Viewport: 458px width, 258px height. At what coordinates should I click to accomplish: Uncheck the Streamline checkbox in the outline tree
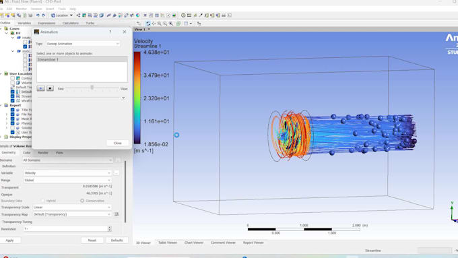coord(12,96)
